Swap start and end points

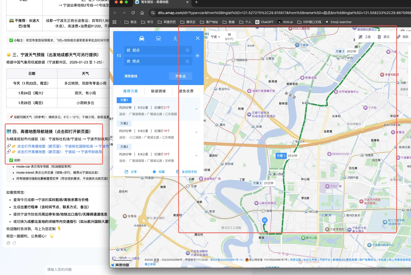[119, 55]
